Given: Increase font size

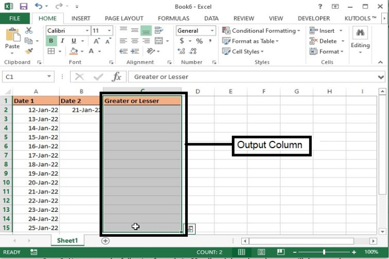Looking at the screenshot, I should [96, 41].
